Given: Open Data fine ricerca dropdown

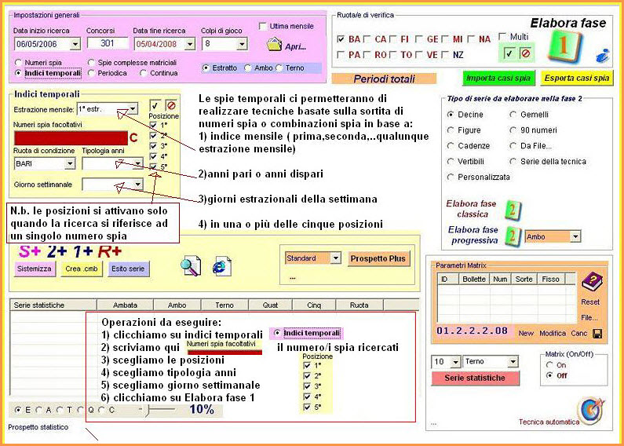Looking at the screenshot, I should (190, 44).
